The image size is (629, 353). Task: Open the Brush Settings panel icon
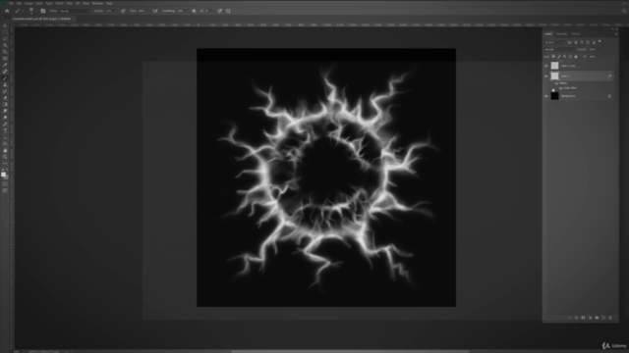pyautogui.click(x=43, y=11)
